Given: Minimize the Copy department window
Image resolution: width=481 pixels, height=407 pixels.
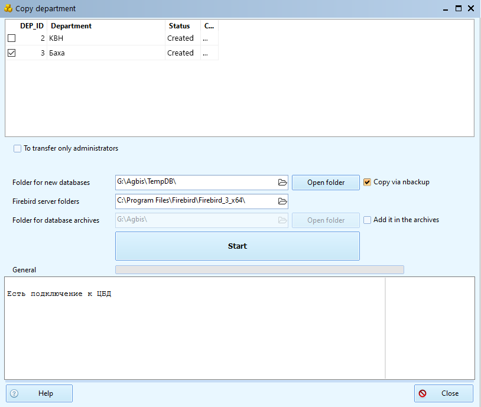Looking at the screenshot, I should point(446,9).
